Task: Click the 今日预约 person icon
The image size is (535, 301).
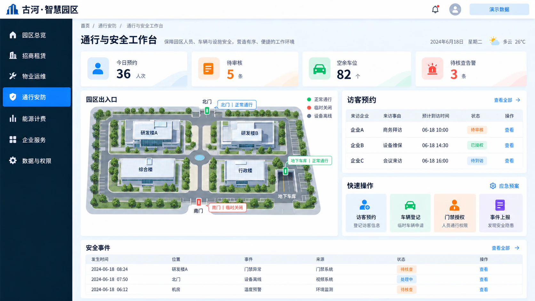Action: click(x=98, y=68)
